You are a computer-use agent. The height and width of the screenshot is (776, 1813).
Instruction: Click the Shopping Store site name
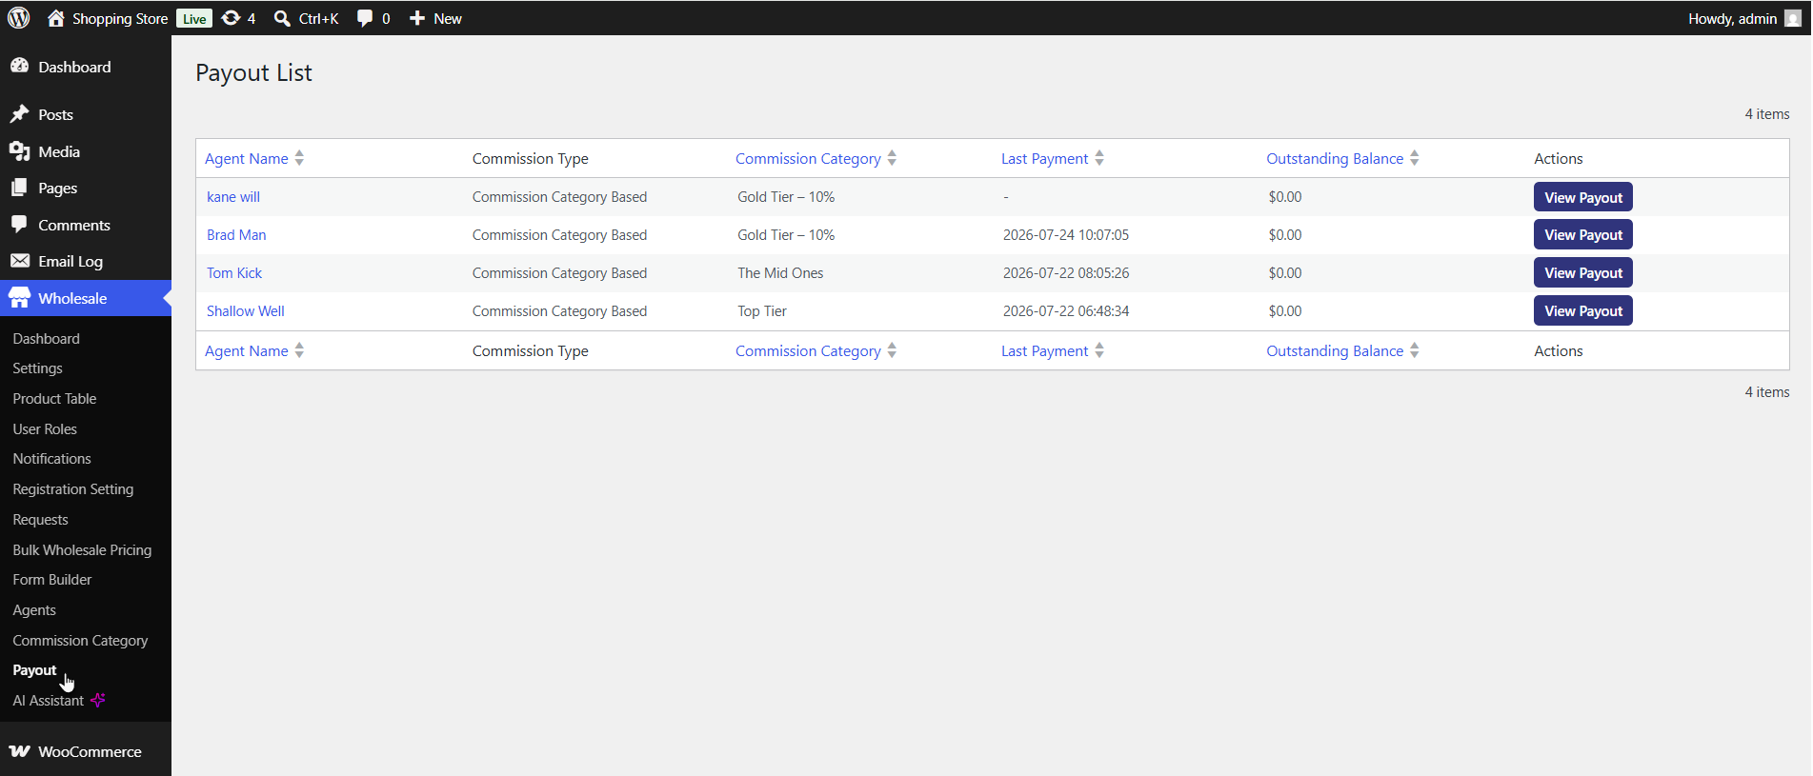120,18
